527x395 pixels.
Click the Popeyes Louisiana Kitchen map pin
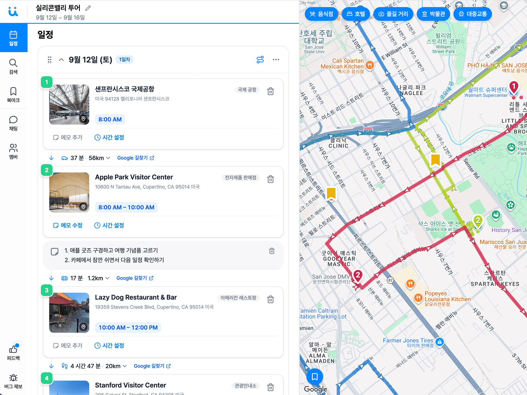(418, 298)
